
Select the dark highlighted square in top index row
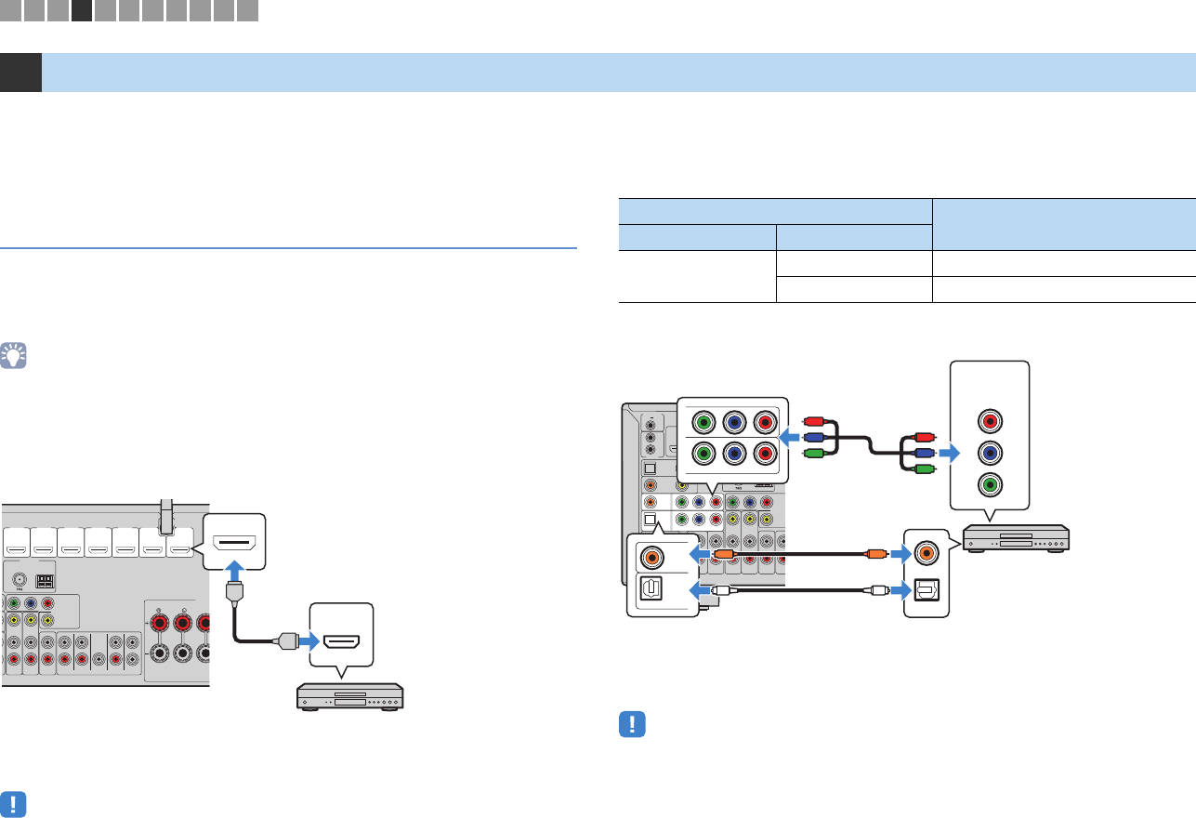click(81, 11)
